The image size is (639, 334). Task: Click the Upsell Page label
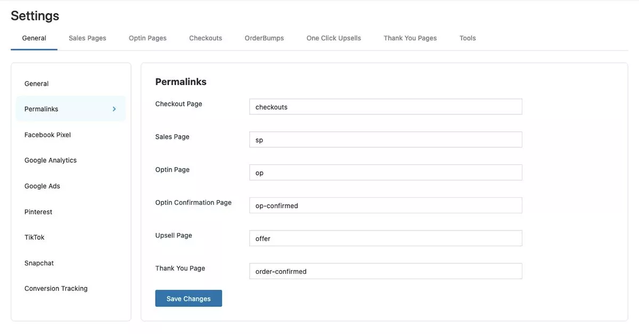coord(174,235)
